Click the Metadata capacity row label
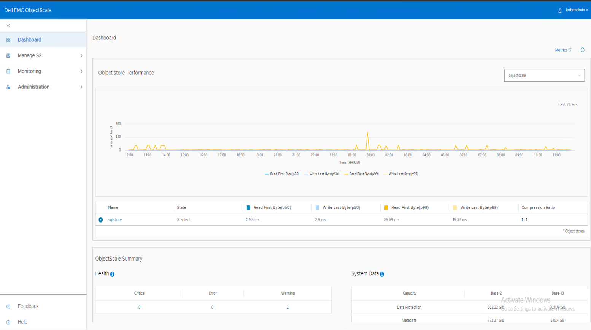591x330 pixels. coord(409,321)
